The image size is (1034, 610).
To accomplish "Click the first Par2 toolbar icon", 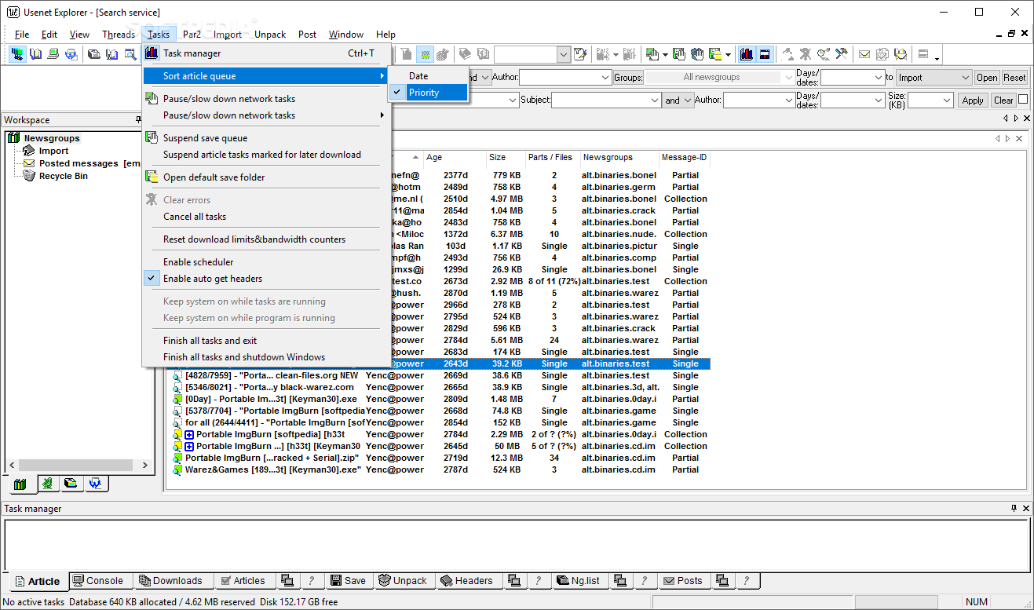I will point(603,54).
